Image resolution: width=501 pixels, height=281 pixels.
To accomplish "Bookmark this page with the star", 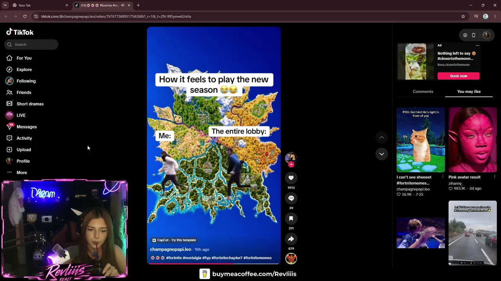I will (x=463, y=16).
